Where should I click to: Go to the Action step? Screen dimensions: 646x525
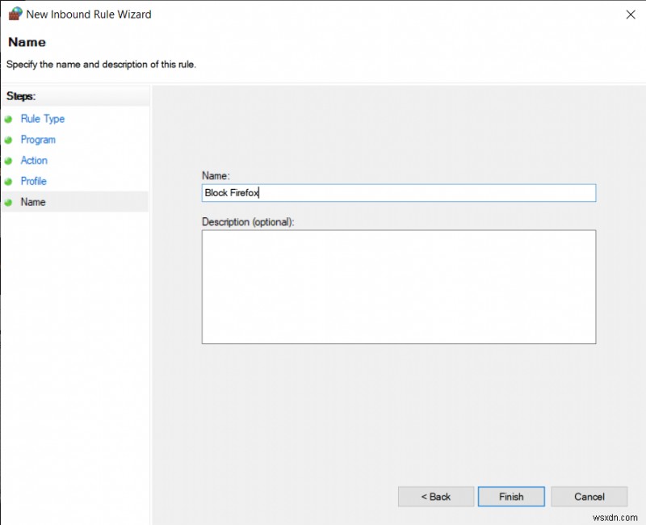click(x=34, y=161)
